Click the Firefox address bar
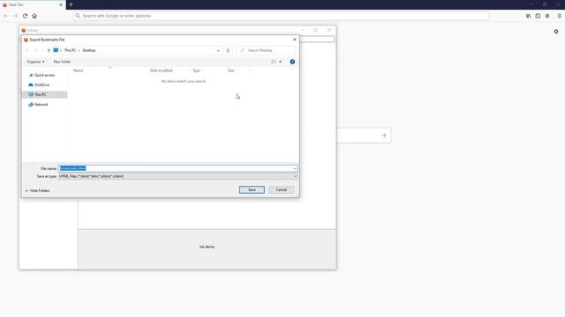Viewport: 565px width, 317px height. pos(282,16)
